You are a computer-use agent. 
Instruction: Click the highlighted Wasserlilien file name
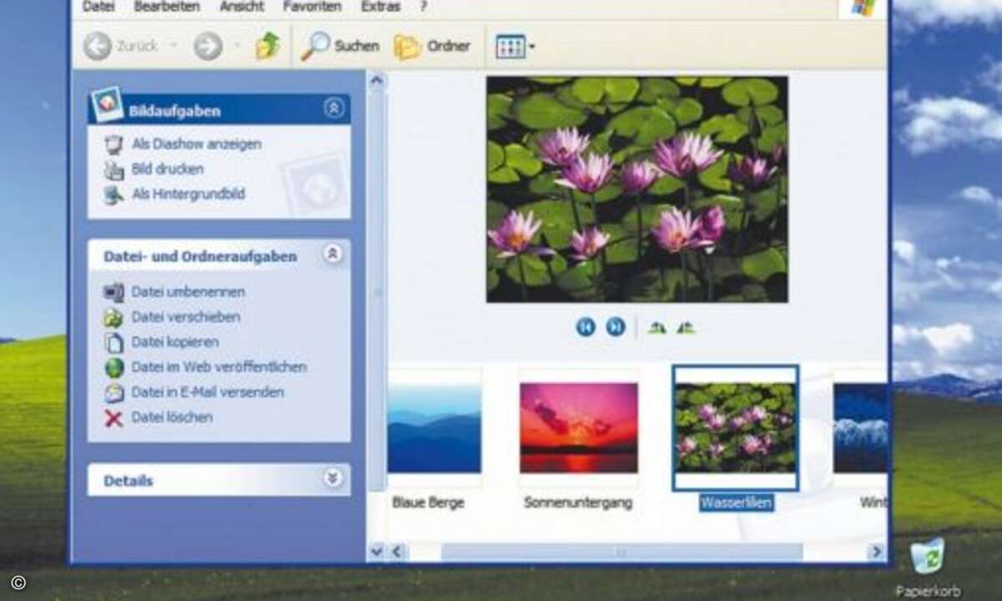coord(736,503)
